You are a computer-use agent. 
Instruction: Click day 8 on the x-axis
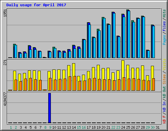pos(45,127)
